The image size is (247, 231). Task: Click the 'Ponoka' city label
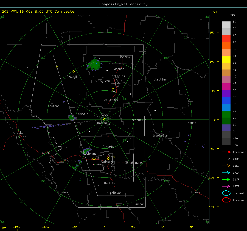(125, 57)
